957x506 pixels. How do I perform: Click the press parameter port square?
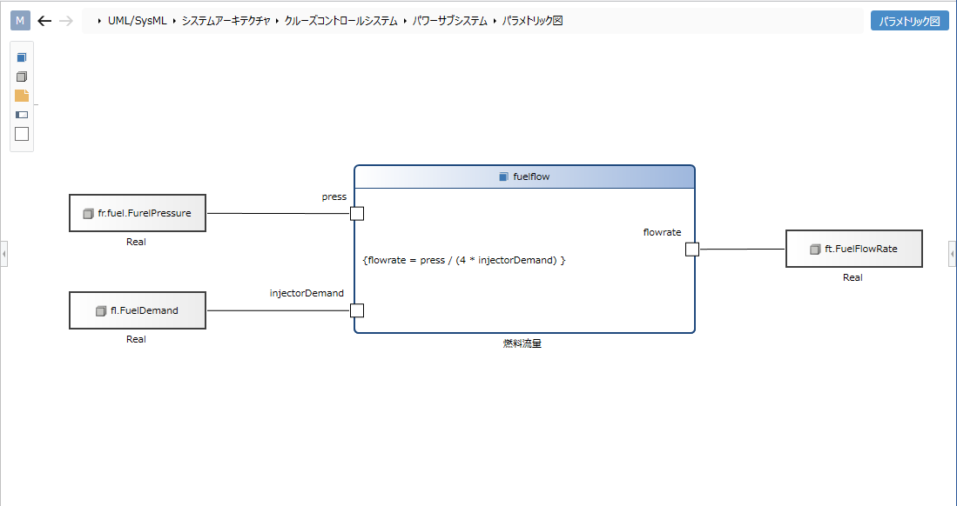[x=357, y=213]
